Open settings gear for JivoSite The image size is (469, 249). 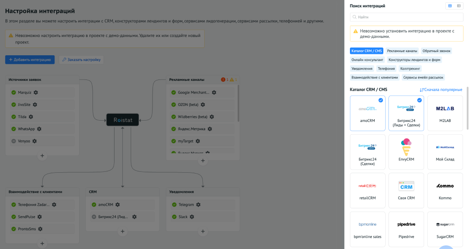35,105
